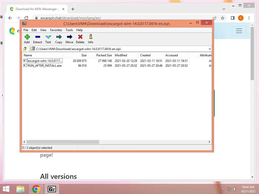Screen dimensions: 259x194
Task: Select the escargot-wlm-14.0.8117... file name
Action: 45,61
